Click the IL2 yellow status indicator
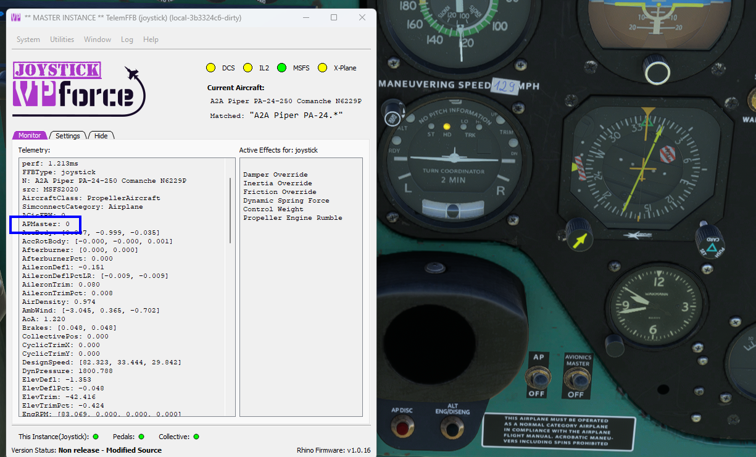The height and width of the screenshot is (457, 756). [247, 68]
